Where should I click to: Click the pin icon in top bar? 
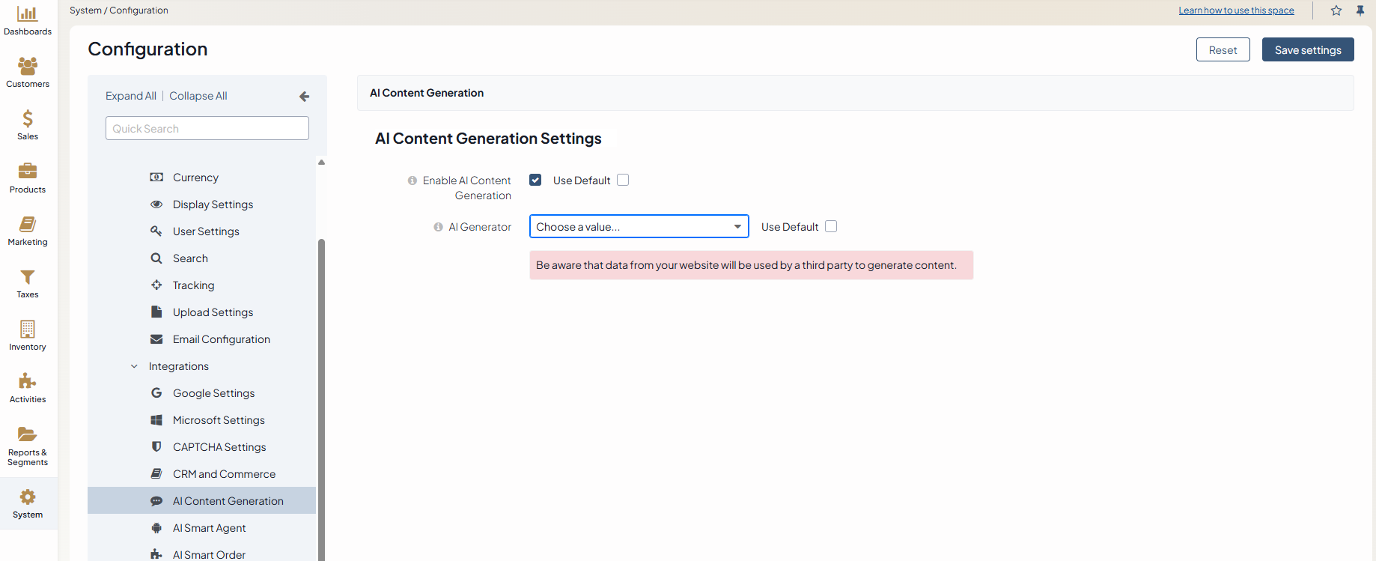point(1360,10)
